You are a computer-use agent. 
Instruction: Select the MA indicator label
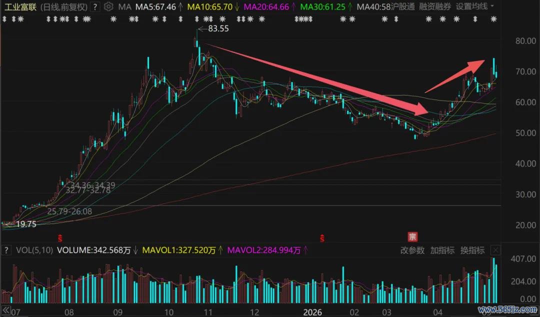[124, 6]
